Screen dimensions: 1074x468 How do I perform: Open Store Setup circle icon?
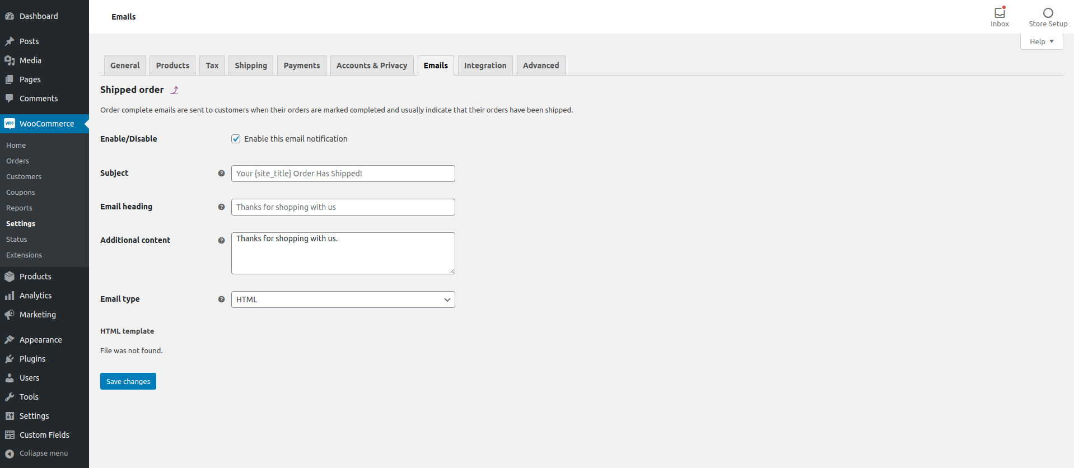click(x=1048, y=13)
